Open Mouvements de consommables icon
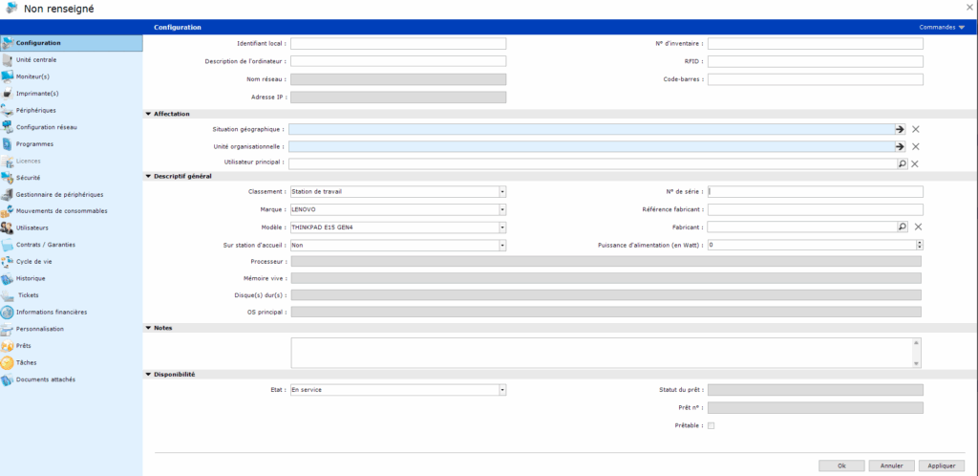This screenshot has width=978, height=476. tap(8, 211)
